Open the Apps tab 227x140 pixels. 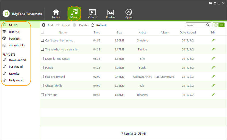[x=129, y=14]
